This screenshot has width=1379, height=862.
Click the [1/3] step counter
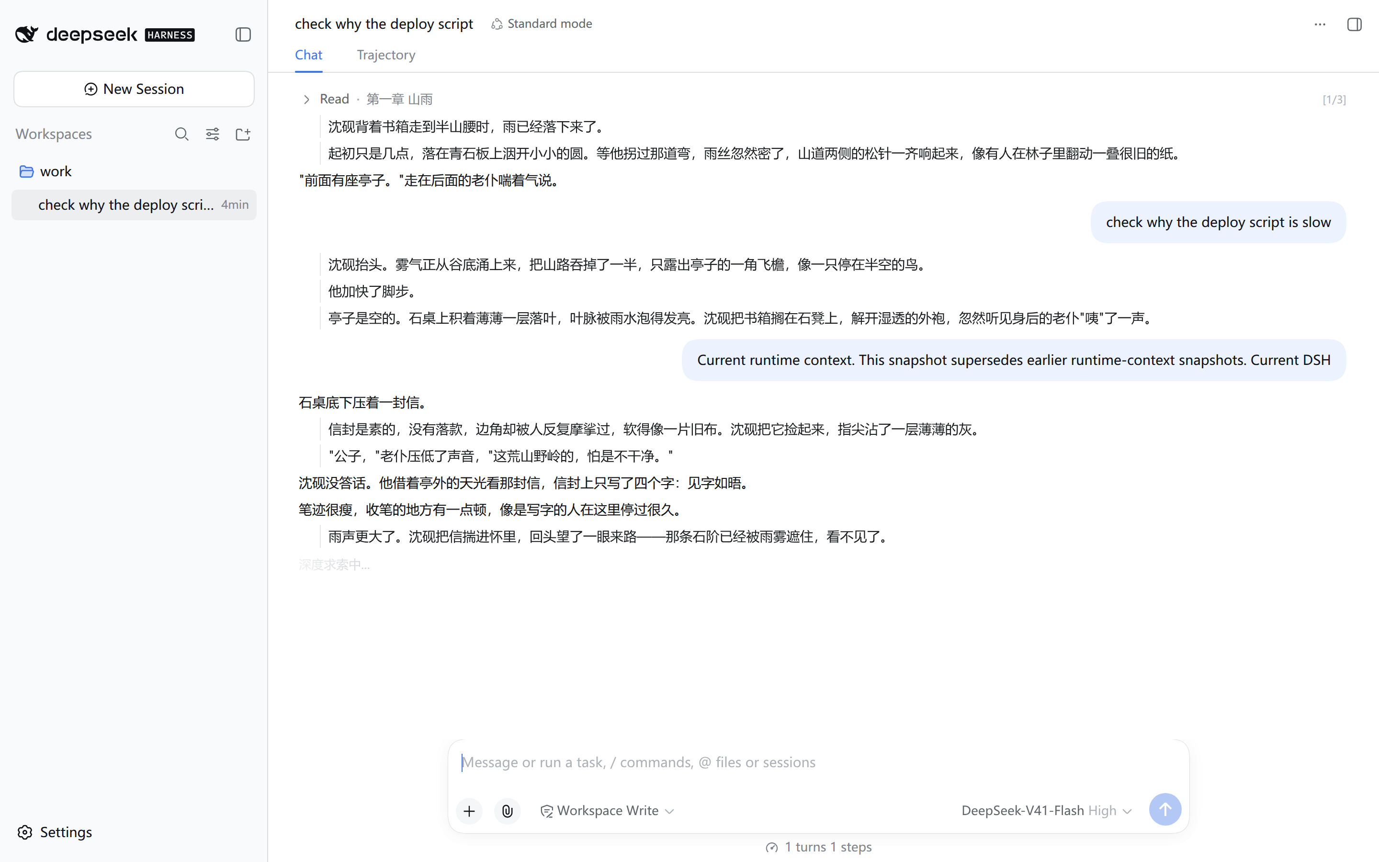pyautogui.click(x=1334, y=100)
